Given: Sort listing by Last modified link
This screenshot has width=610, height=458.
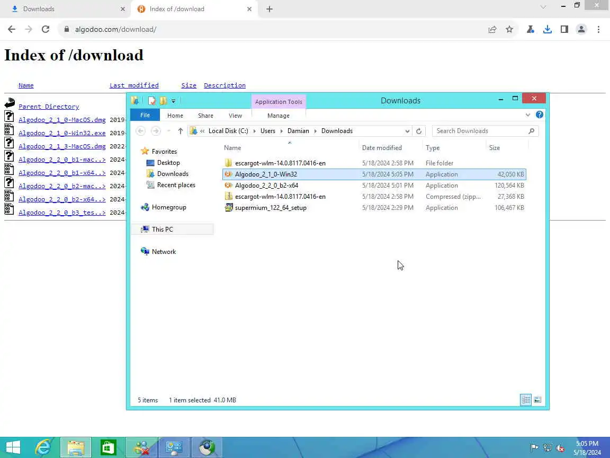Looking at the screenshot, I should tap(134, 85).
